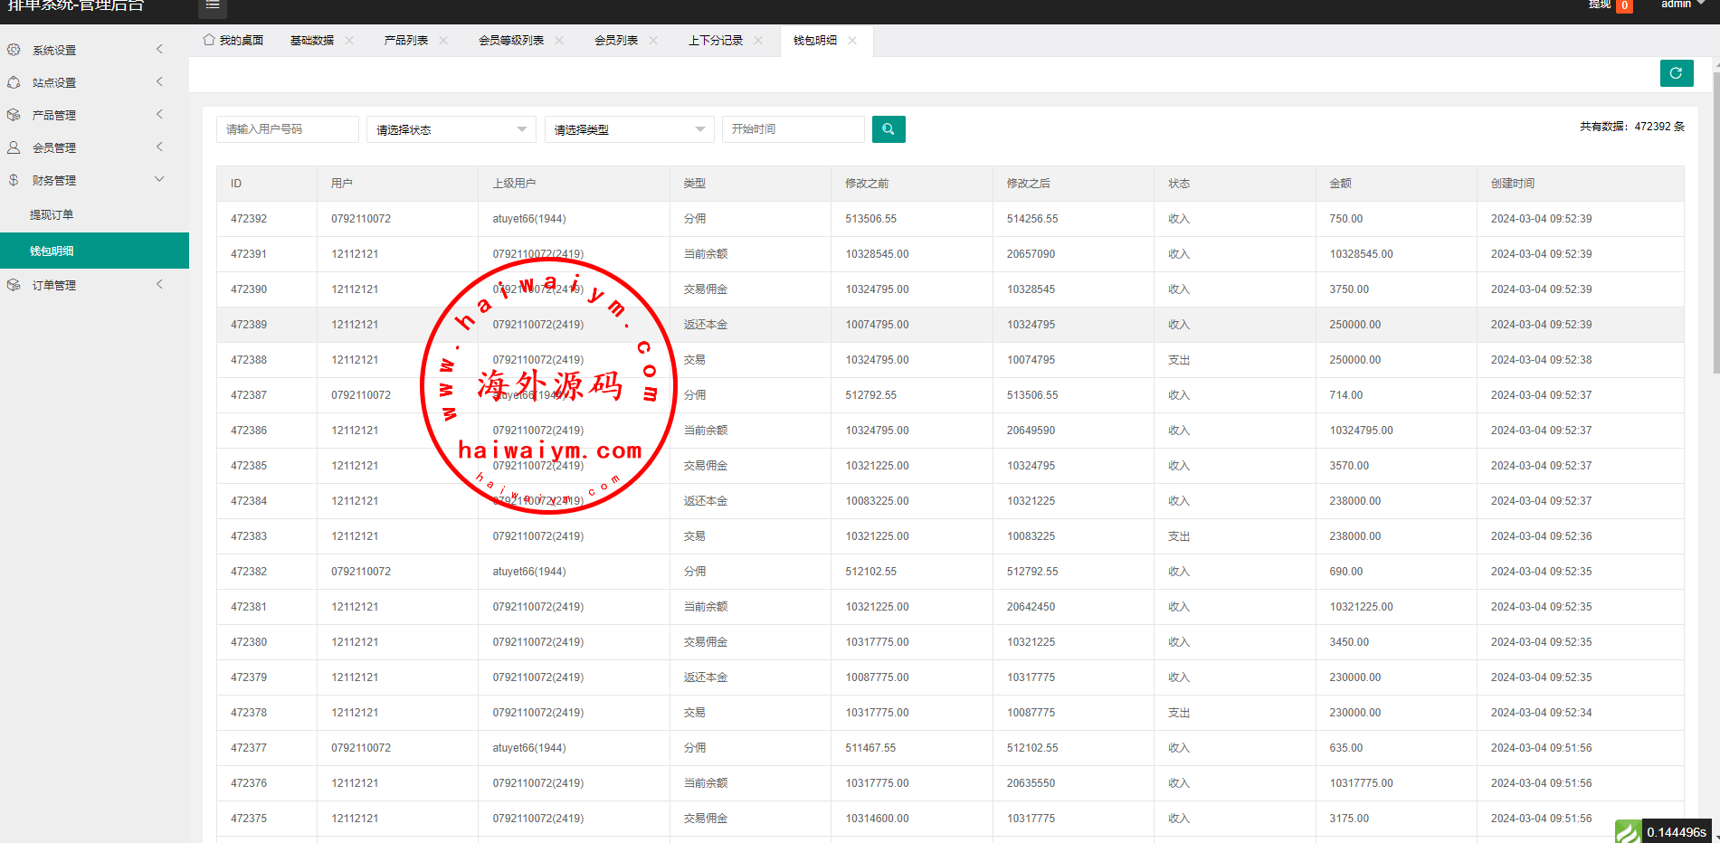1720x843 pixels.
Task: Close the 基础数据 tab
Action: 349,41
